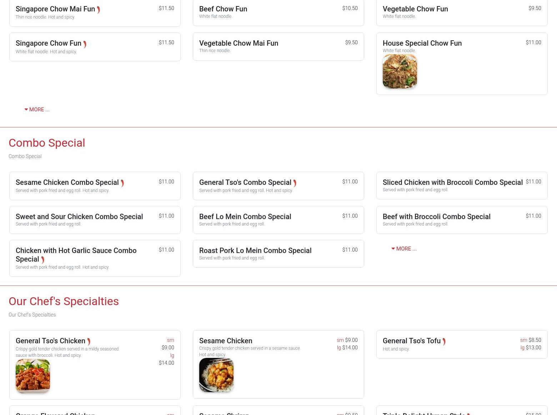Click the chili icon on General Tso's Combo Special
The height and width of the screenshot is (415, 557).
click(295, 183)
